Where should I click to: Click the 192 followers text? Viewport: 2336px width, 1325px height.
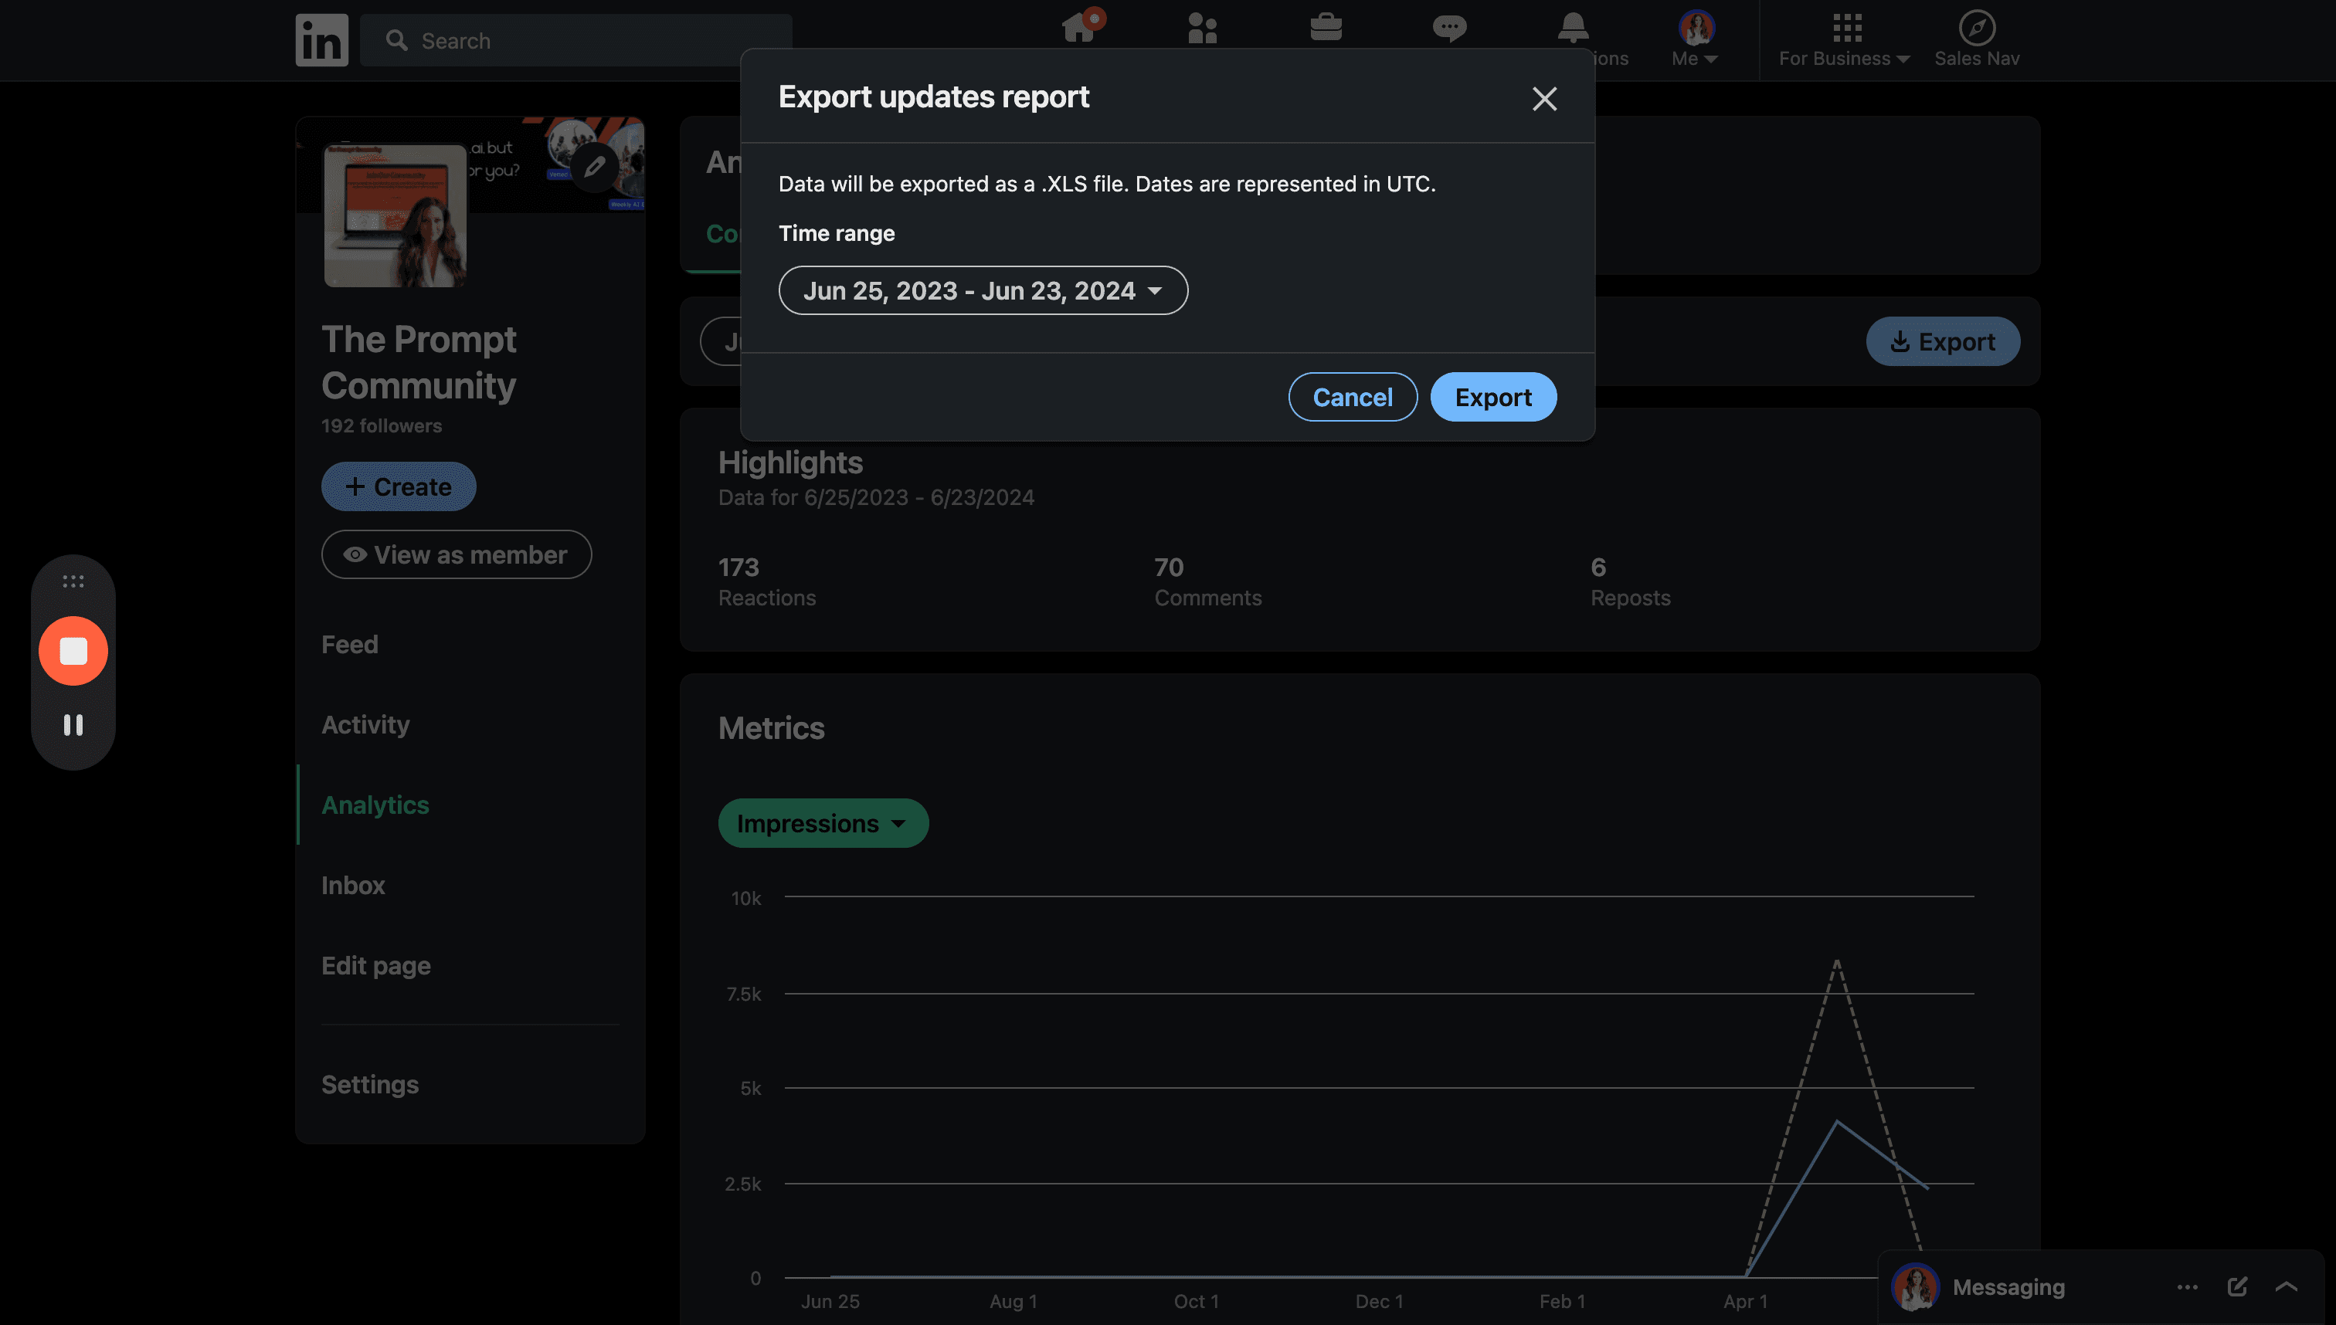(382, 425)
